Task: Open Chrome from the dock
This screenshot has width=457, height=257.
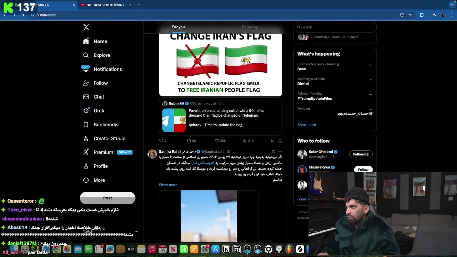Action: pyautogui.click(x=56, y=249)
